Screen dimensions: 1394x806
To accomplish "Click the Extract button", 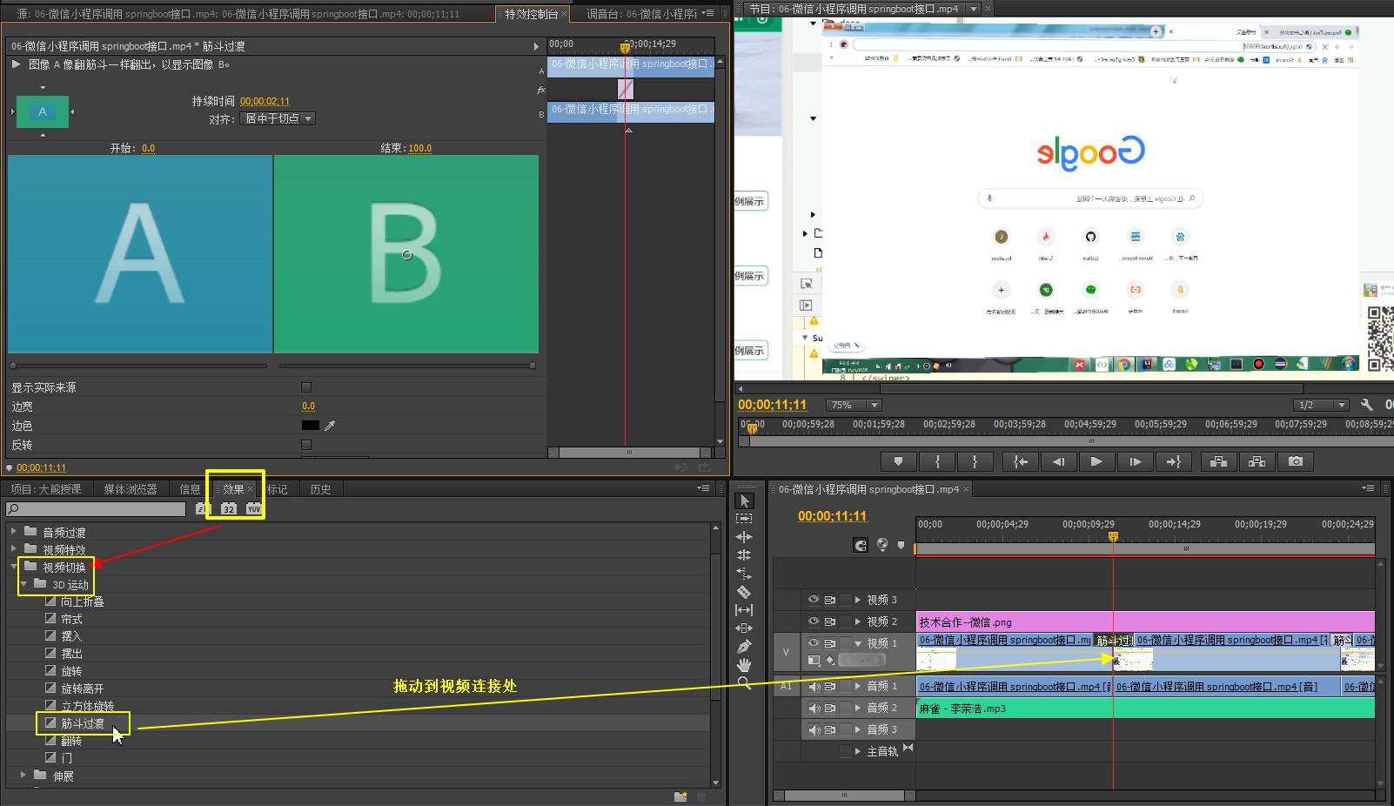I will 1257,461.
